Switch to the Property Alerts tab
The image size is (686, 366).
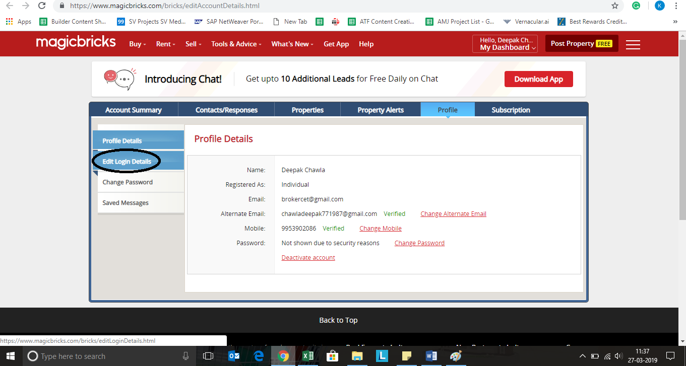pos(381,110)
